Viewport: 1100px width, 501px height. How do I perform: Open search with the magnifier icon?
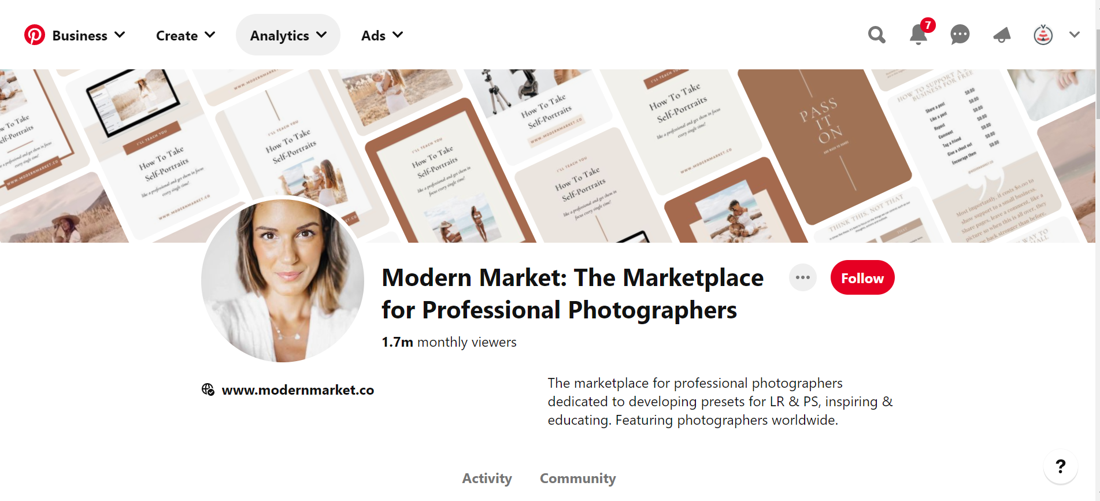877,35
